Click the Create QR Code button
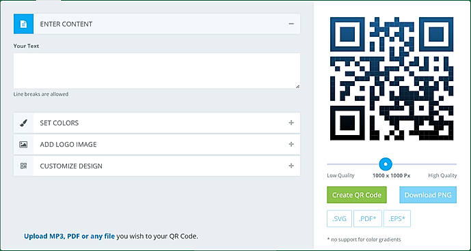471x251 pixels. [x=357, y=195]
